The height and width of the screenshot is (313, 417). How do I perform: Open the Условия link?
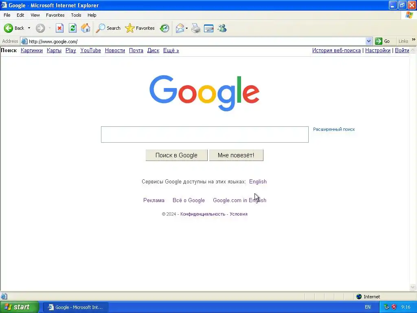239,214
